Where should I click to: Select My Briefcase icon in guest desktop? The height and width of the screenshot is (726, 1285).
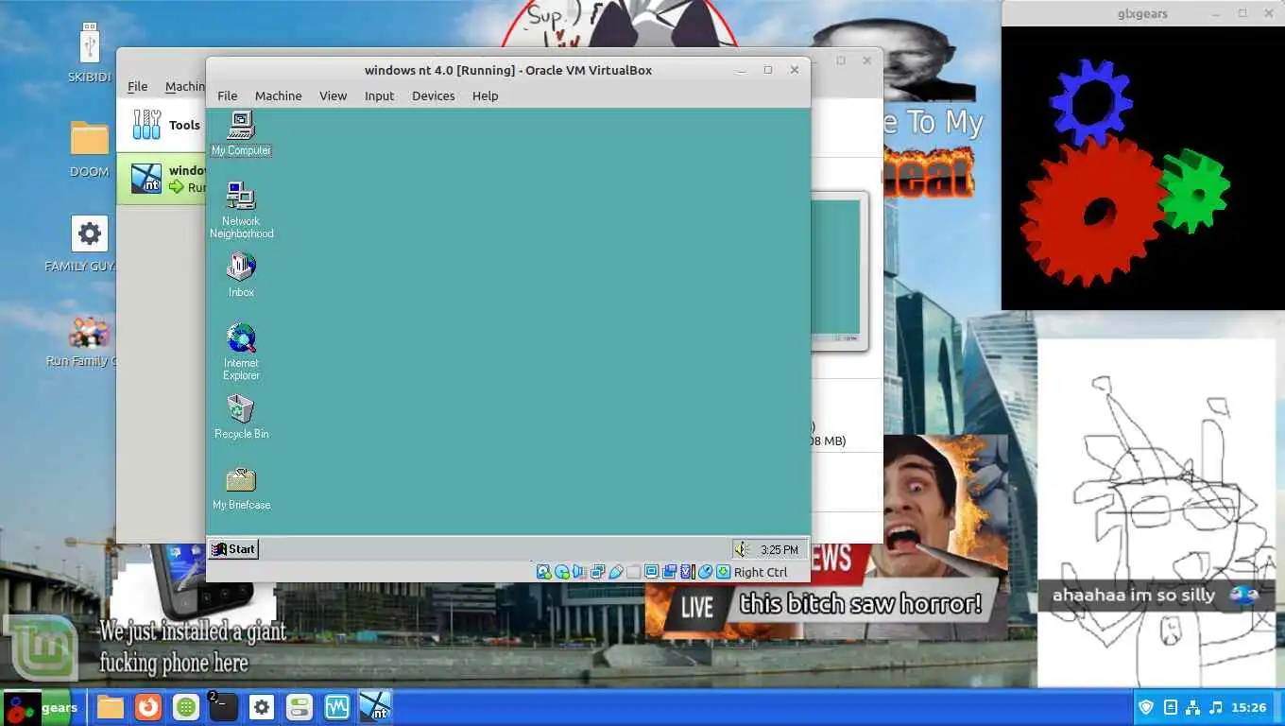click(x=241, y=488)
